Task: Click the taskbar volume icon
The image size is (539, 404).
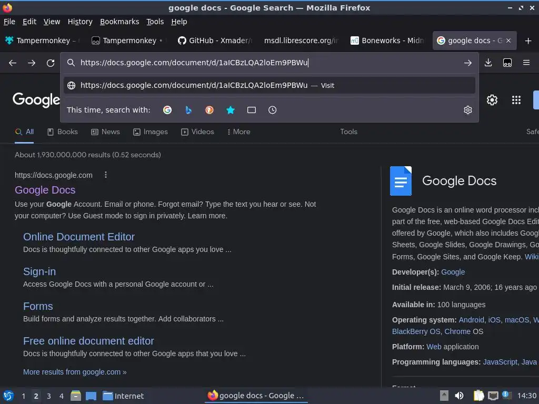Action: pyautogui.click(x=459, y=396)
